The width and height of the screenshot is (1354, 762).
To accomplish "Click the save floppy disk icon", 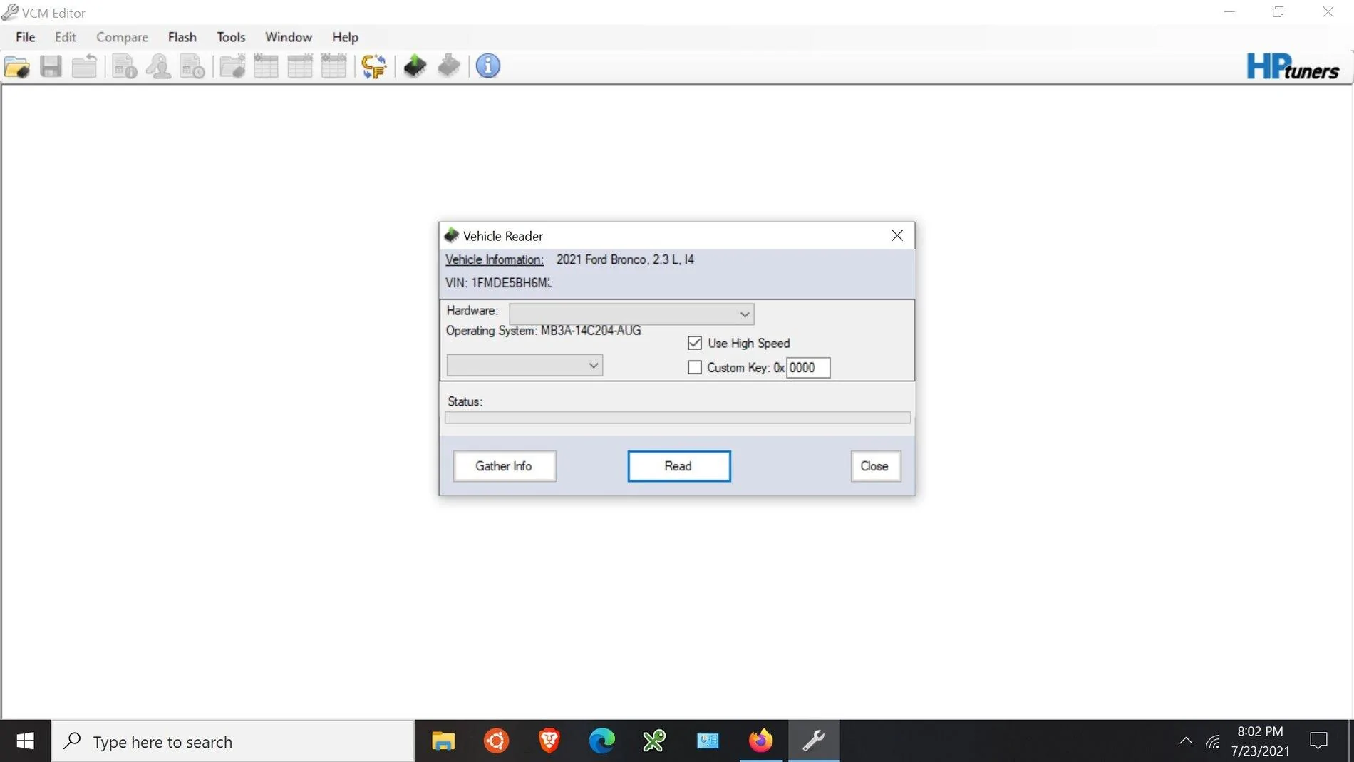I will (x=51, y=66).
